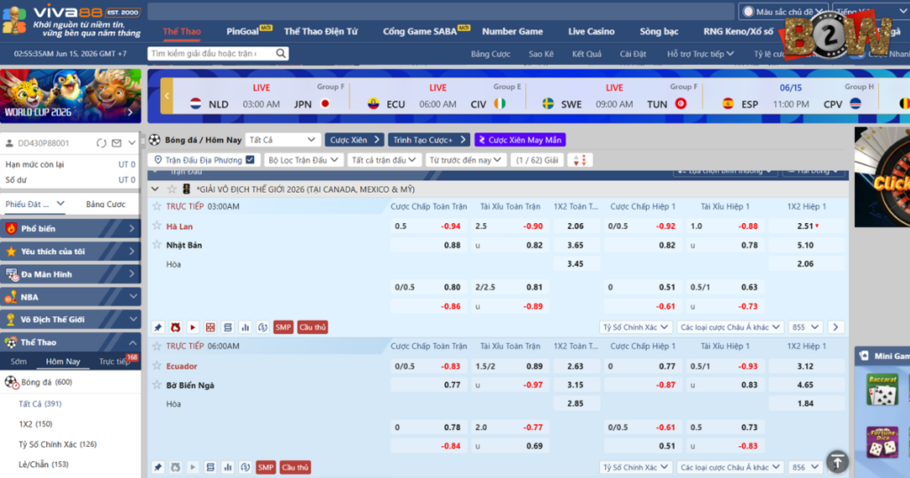Open the fire mascot icon for Hà Lan match
This screenshot has width=910, height=478.
point(175,327)
